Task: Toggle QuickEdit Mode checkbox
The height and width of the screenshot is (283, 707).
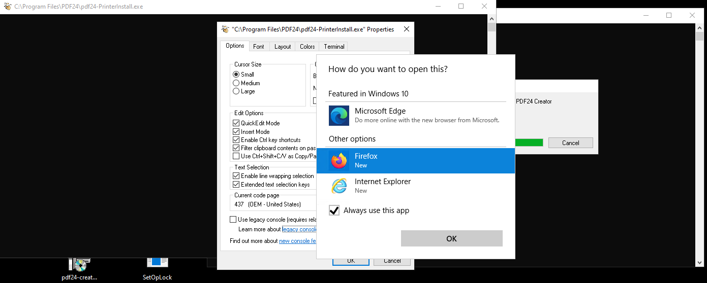Action: pos(236,123)
